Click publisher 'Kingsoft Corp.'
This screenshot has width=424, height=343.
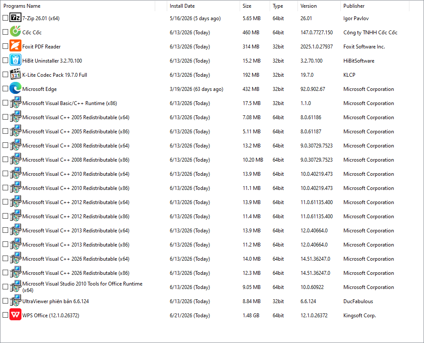click(x=360, y=316)
